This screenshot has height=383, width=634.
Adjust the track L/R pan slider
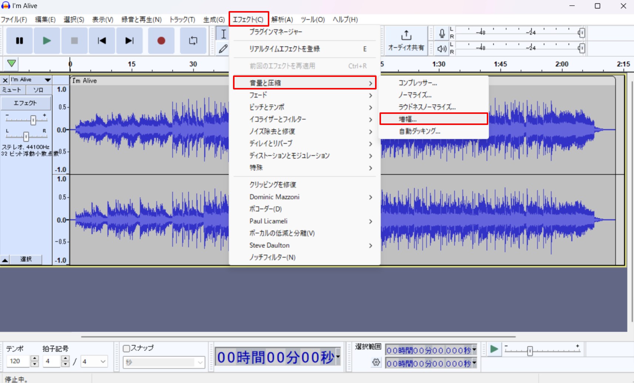[26, 136]
